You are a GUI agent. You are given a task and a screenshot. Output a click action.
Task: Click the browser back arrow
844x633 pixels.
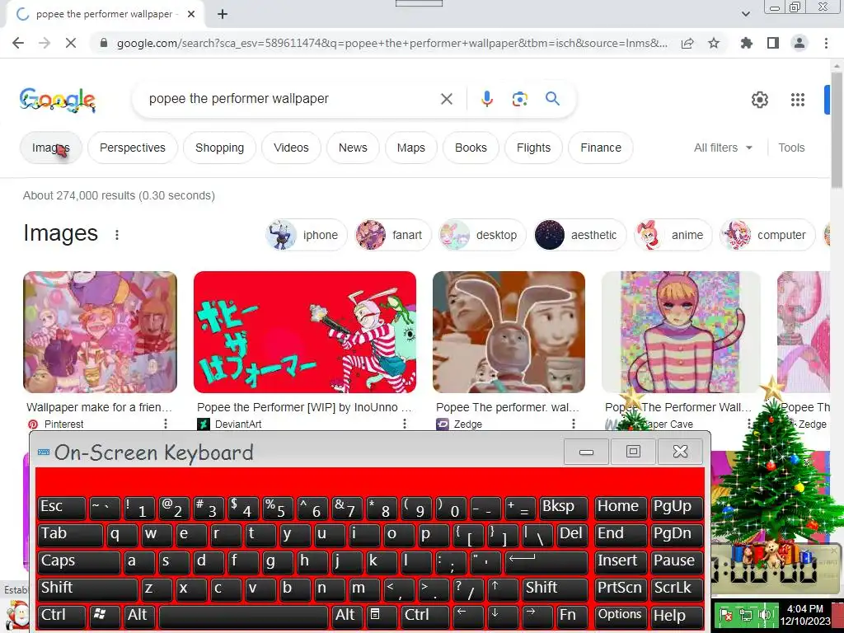point(18,43)
